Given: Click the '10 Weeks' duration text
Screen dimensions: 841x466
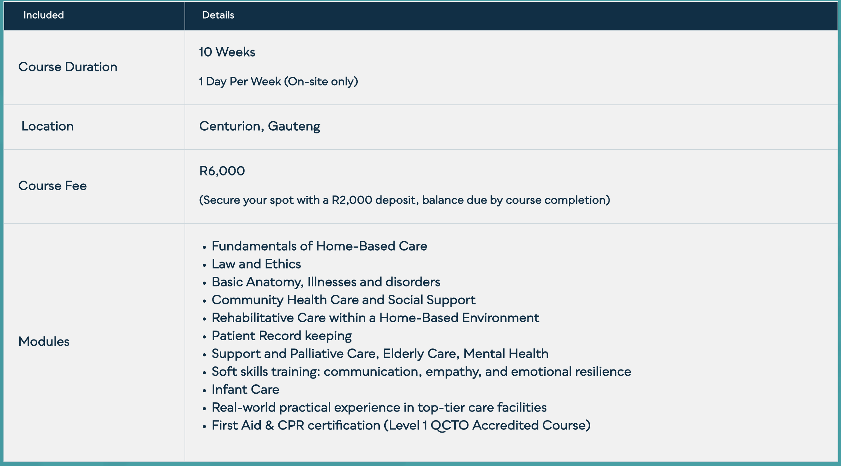Looking at the screenshot, I should click(x=227, y=52).
